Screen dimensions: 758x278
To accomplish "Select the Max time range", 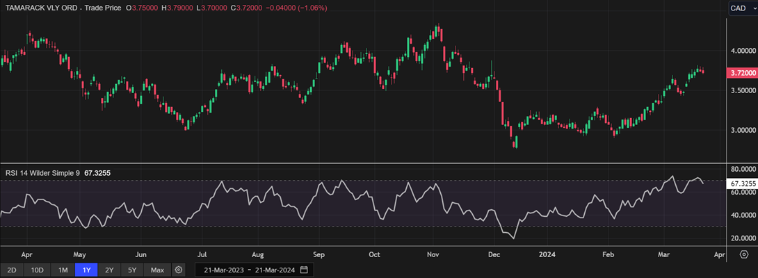I will tap(157, 270).
